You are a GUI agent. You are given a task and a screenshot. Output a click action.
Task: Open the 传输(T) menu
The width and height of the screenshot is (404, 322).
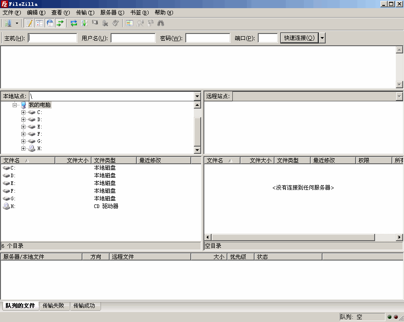[x=85, y=13]
